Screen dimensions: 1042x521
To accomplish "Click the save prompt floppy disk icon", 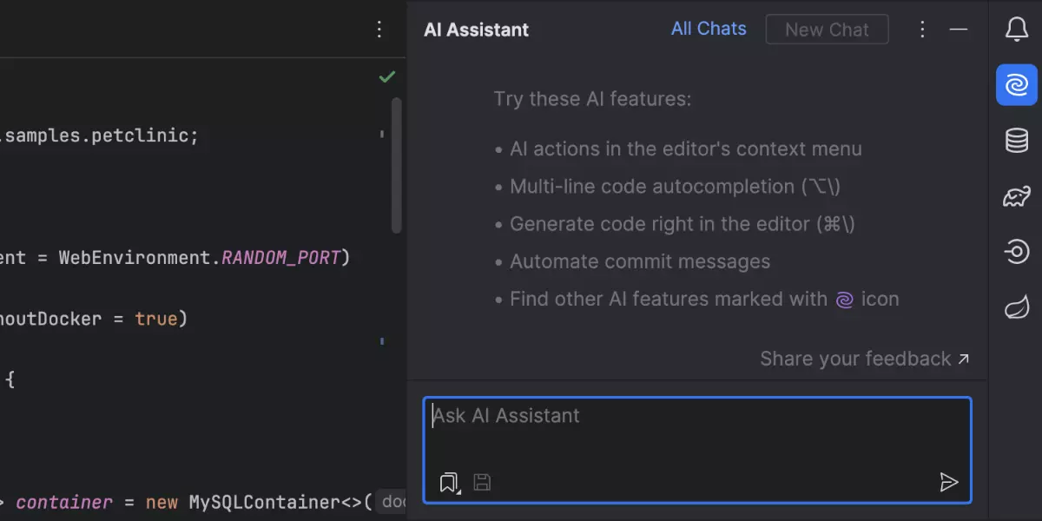I will [x=482, y=482].
